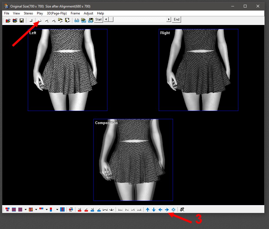
Task: Expand dropdown beside multicolor checkerboard icon
Action: coord(36,209)
